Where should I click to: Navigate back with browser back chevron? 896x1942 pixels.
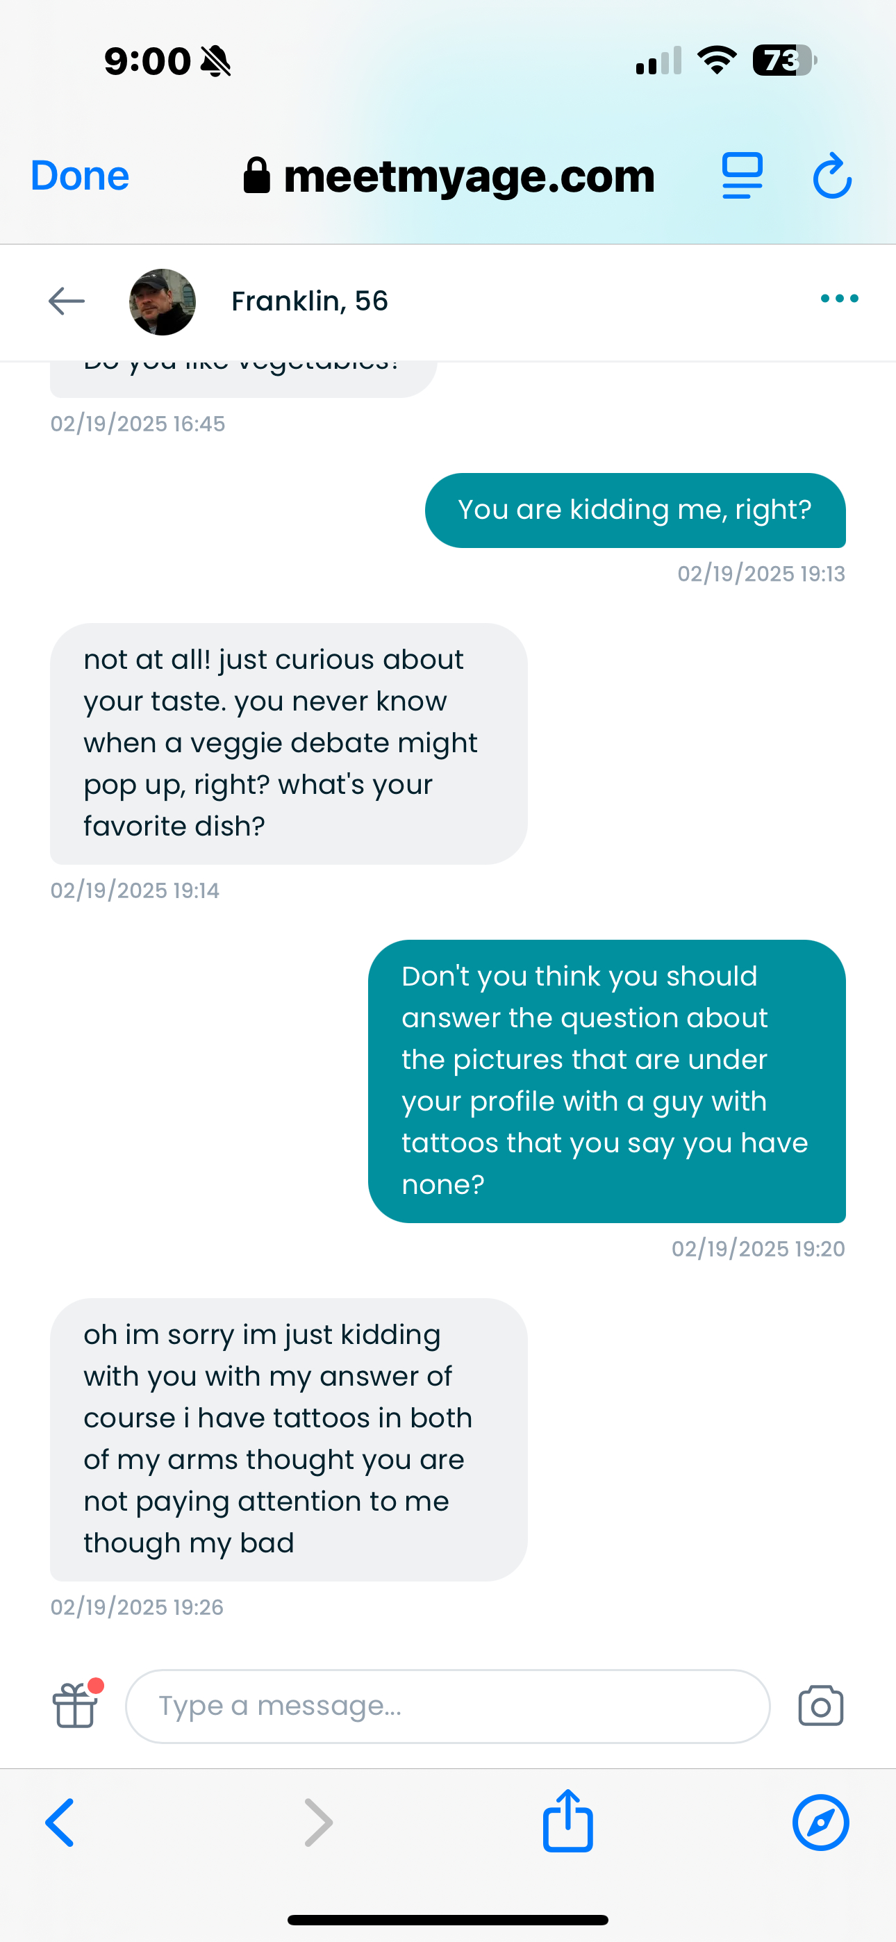point(60,1822)
